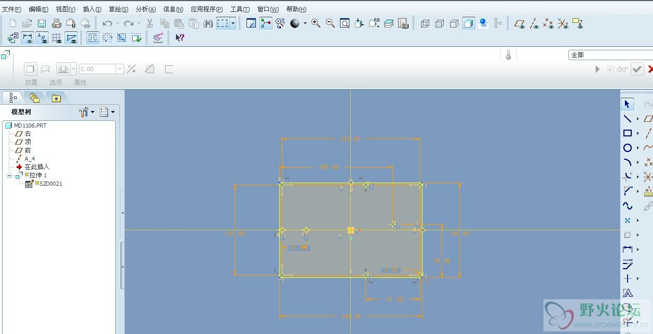Toggle spin center display
653x334 pixels.
(266, 23)
